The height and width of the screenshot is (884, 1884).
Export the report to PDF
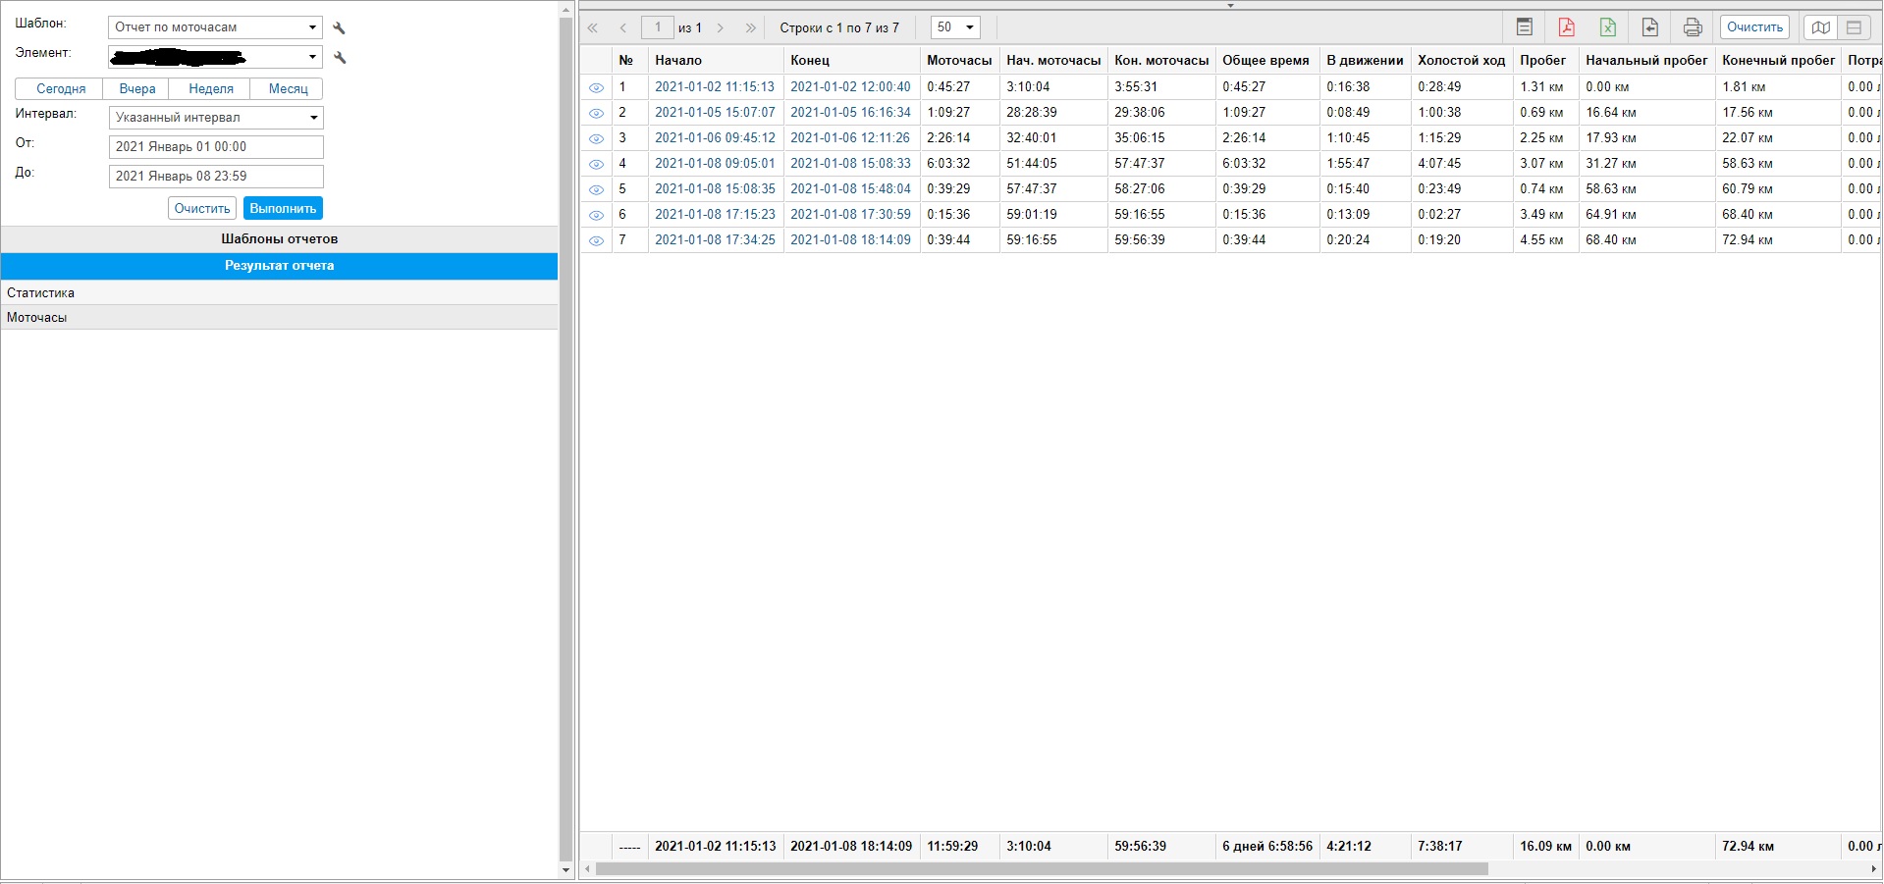click(x=1566, y=27)
